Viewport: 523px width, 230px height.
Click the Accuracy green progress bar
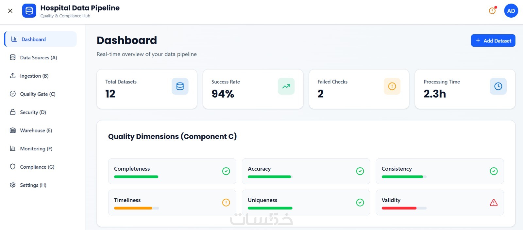coord(269,177)
